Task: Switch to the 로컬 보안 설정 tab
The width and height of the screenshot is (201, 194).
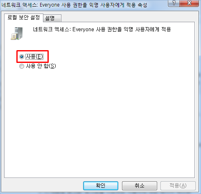Action: [x=24, y=17]
